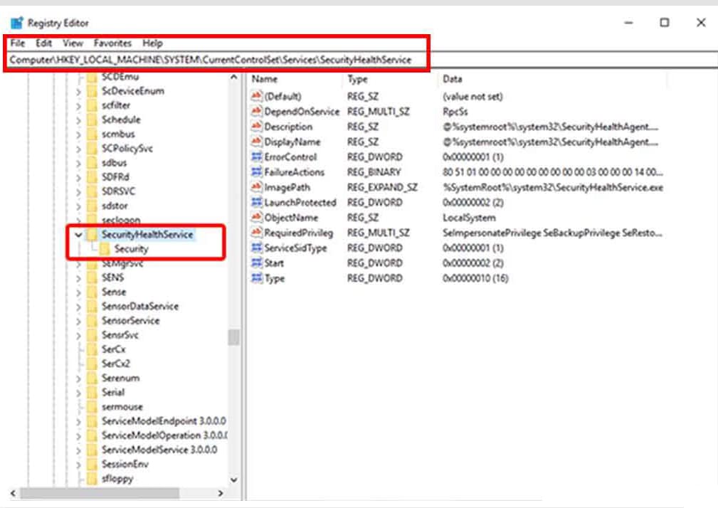Expand the SensorDataService key
The height and width of the screenshot is (508, 718).
(78, 307)
